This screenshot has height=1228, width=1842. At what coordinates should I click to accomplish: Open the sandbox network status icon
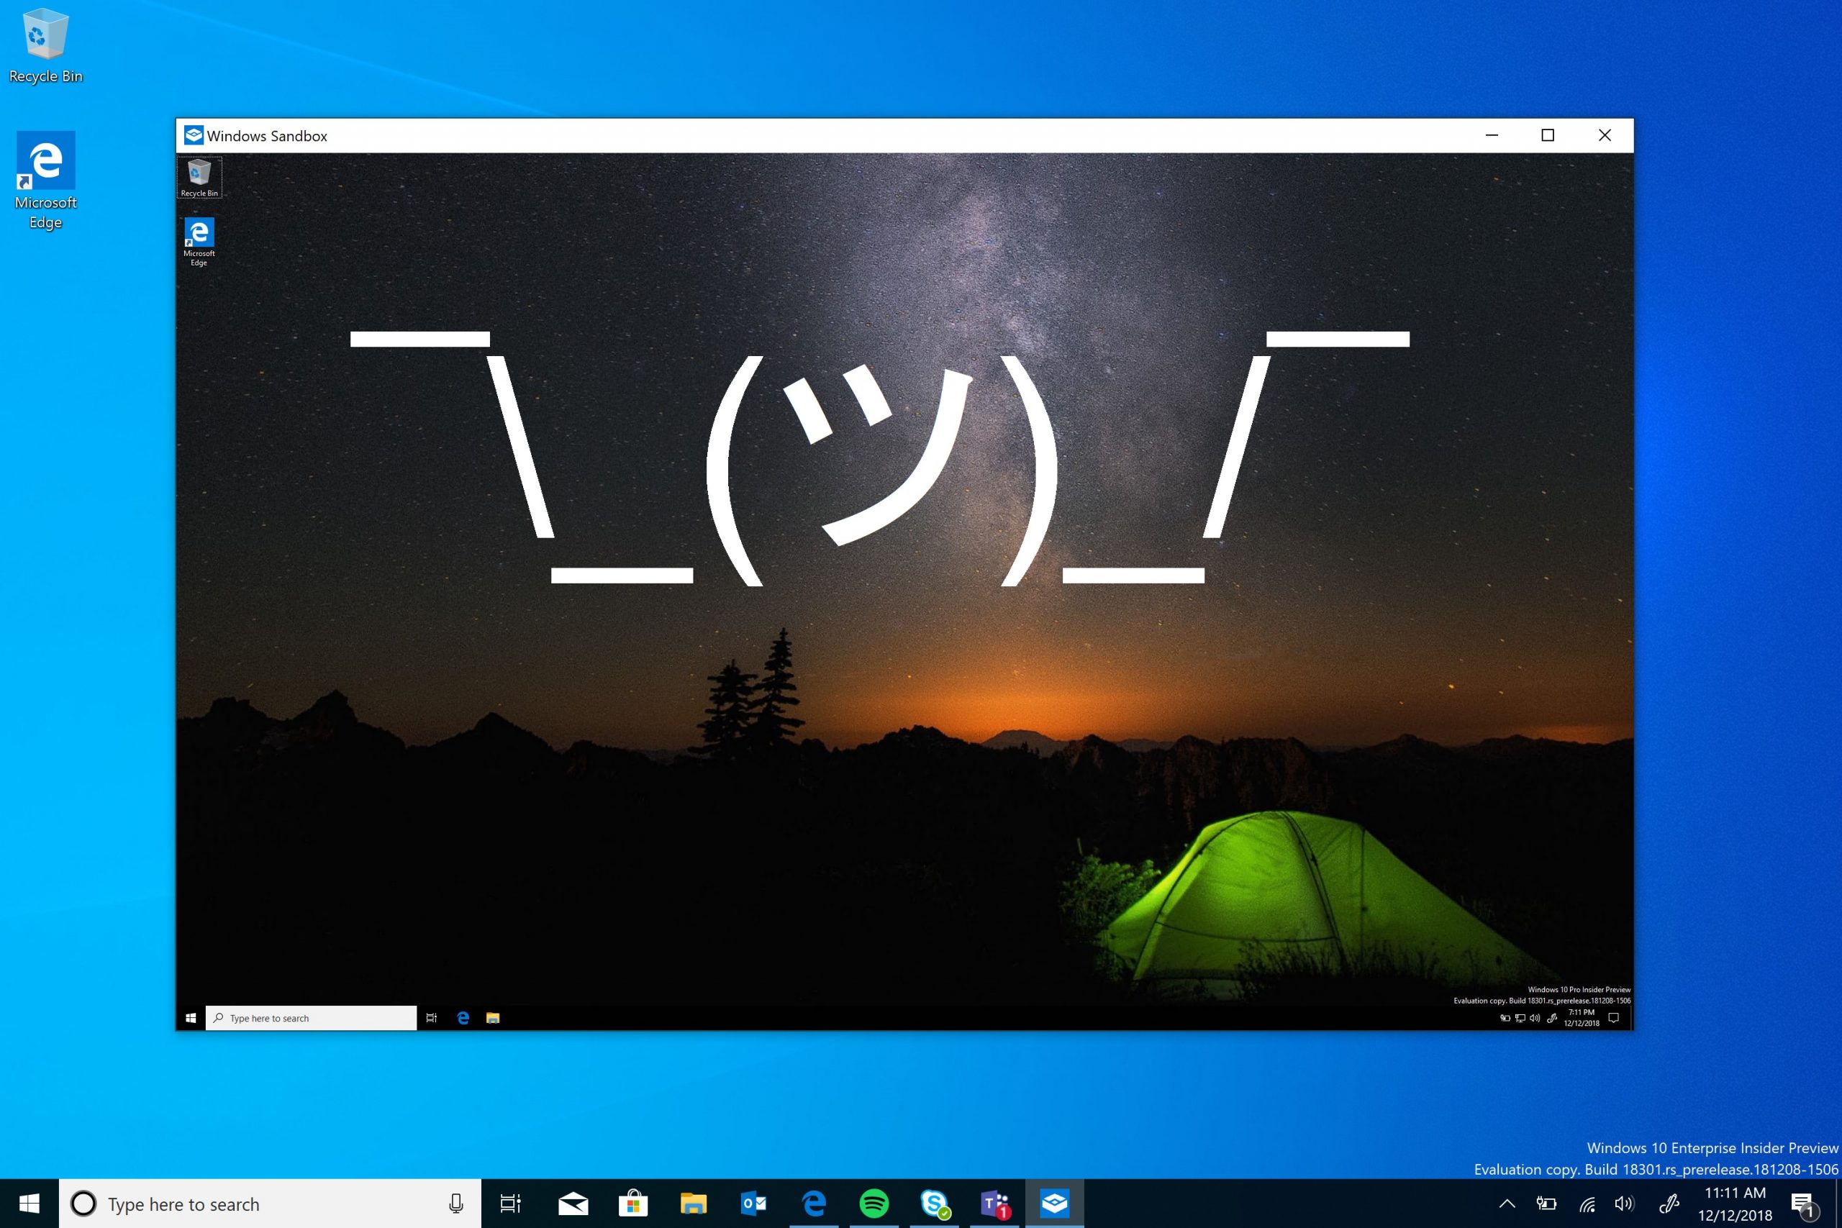pos(1520,1018)
